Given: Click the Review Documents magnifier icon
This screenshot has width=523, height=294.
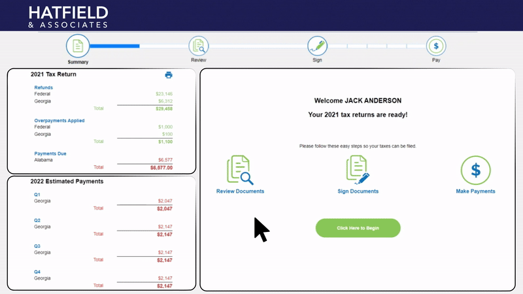Looking at the screenshot, I should [240, 170].
